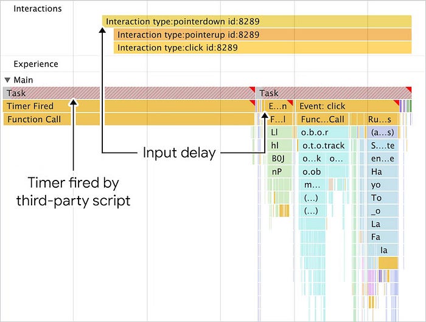Select the Event: click bar
Viewport: 426px width, 322px height.
click(x=347, y=106)
